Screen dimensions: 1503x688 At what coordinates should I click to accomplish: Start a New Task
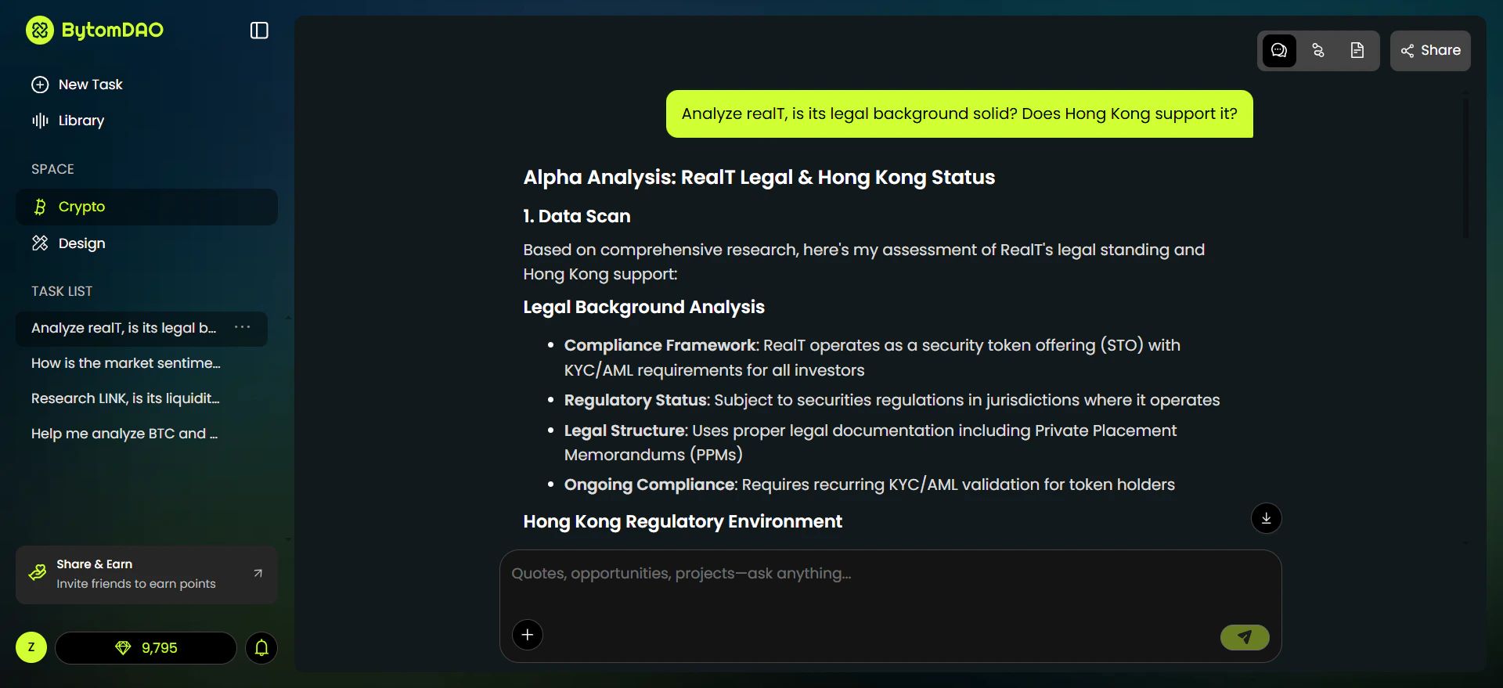coord(77,85)
